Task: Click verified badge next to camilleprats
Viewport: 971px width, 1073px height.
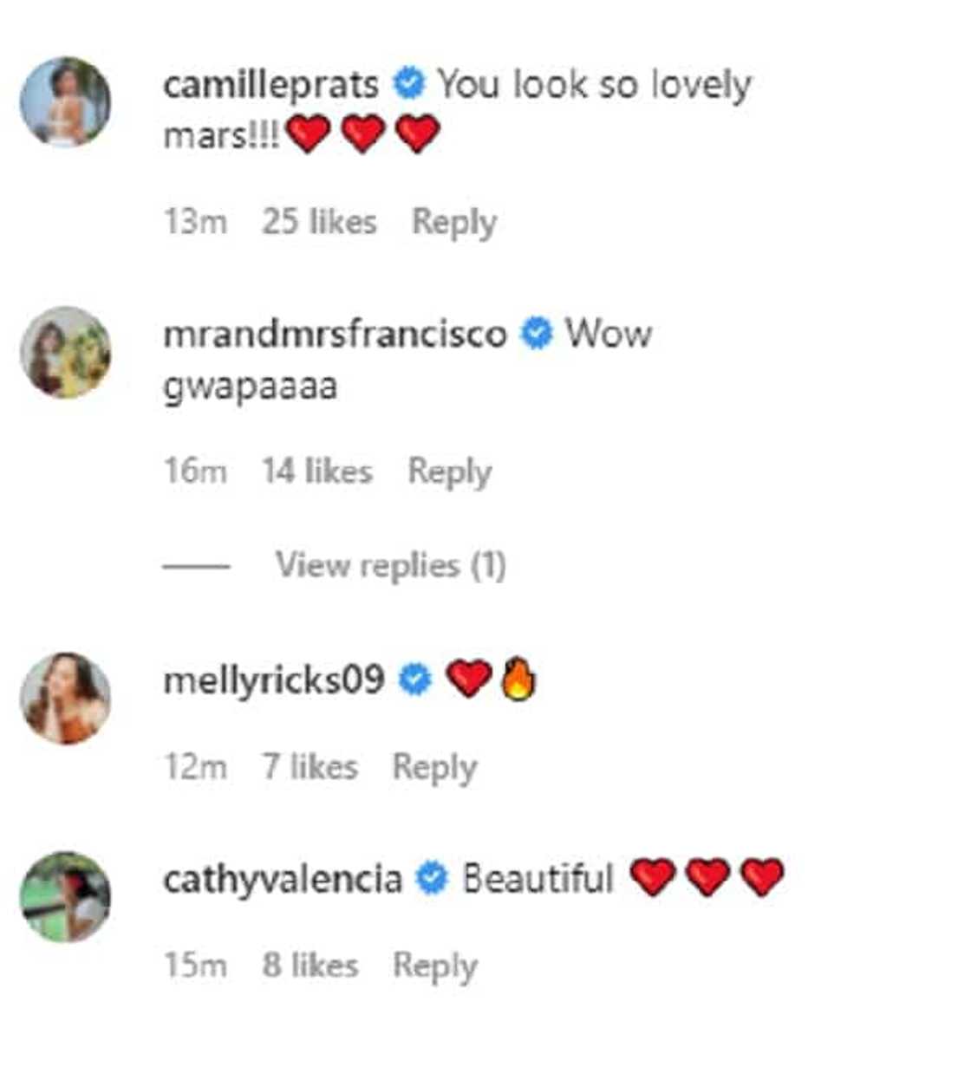Action: [409, 84]
